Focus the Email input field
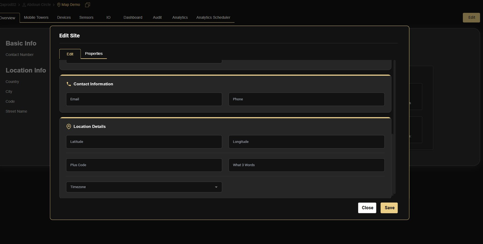The image size is (483, 244). [144, 99]
